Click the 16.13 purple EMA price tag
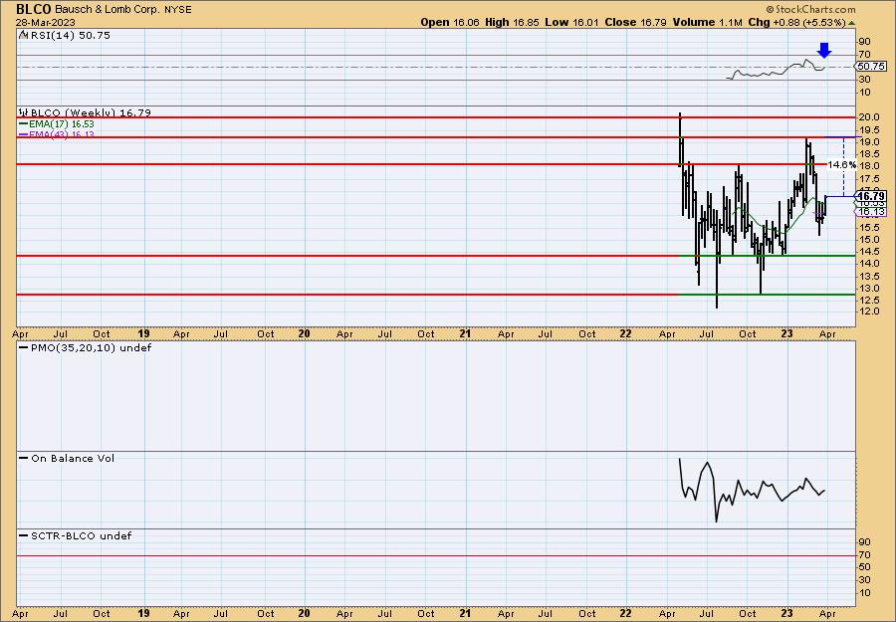This screenshot has height=622, width=896. coord(871,211)
